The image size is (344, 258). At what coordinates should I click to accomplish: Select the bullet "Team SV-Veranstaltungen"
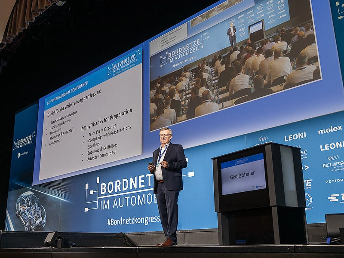pos(64,117)
